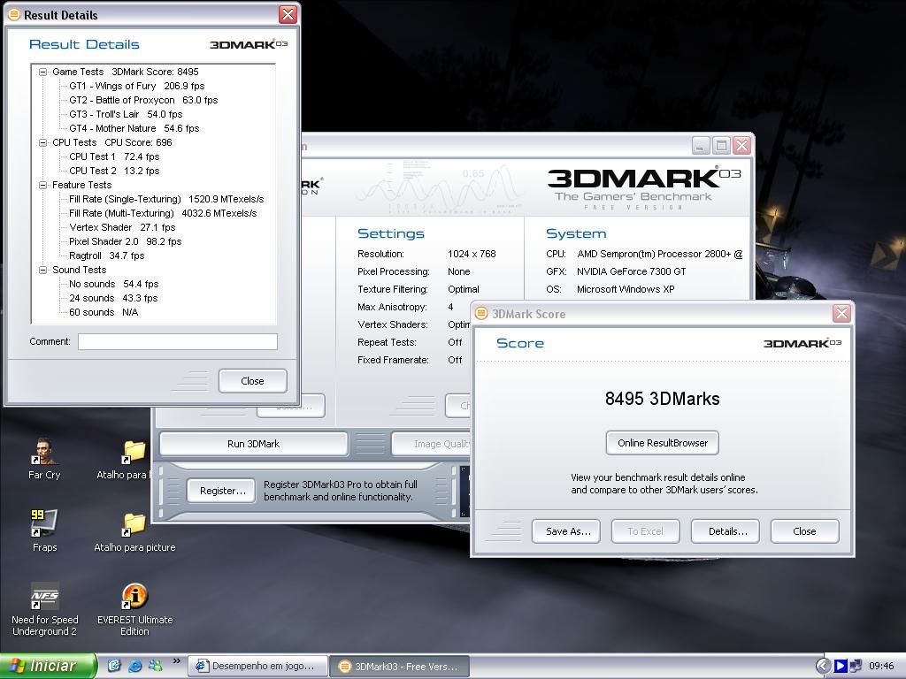The height and width of the screenshot is (679, 906).
Task: Expand hidden quick launch items chevron
Action: tap(176, 661)
